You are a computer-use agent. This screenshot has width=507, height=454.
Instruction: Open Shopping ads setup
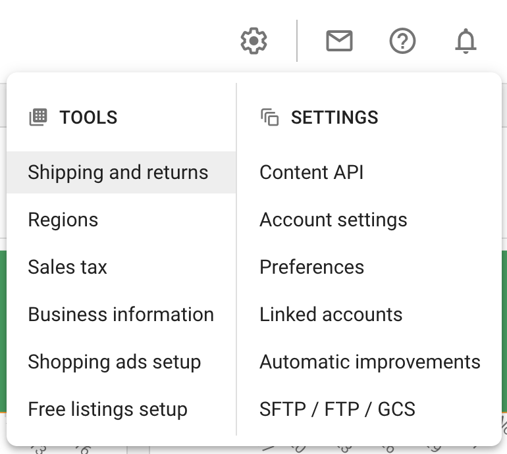pyautogui.click(x=115, y=362)
